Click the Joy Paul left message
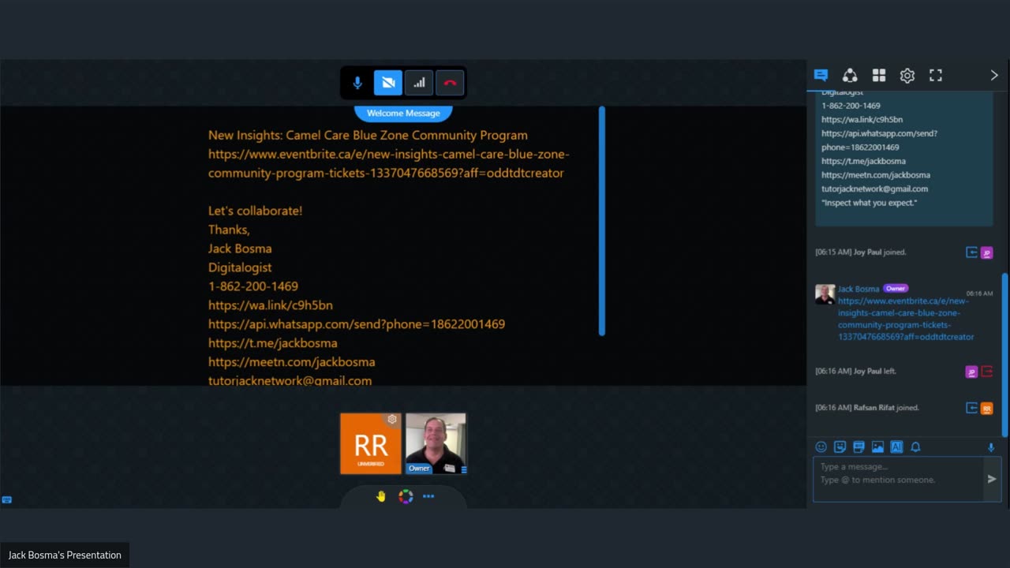The height and width of the screenshot is (568, 1010). [855, 372]
